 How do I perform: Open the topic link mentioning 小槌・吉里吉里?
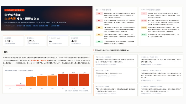coord(24,26)
